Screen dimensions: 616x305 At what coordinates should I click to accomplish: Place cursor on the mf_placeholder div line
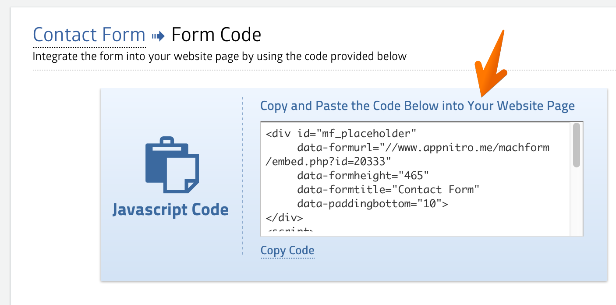point(340,133)
